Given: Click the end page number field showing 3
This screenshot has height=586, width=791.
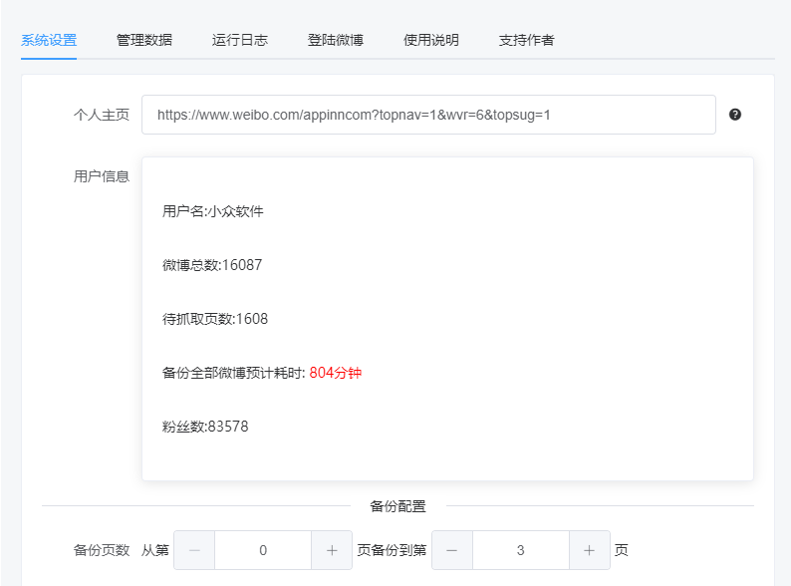Looking at the screenshot, I should (x=521, y=550).
